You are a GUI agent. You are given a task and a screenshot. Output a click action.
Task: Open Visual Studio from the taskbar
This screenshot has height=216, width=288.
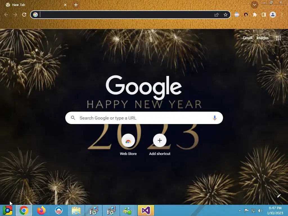146,210
